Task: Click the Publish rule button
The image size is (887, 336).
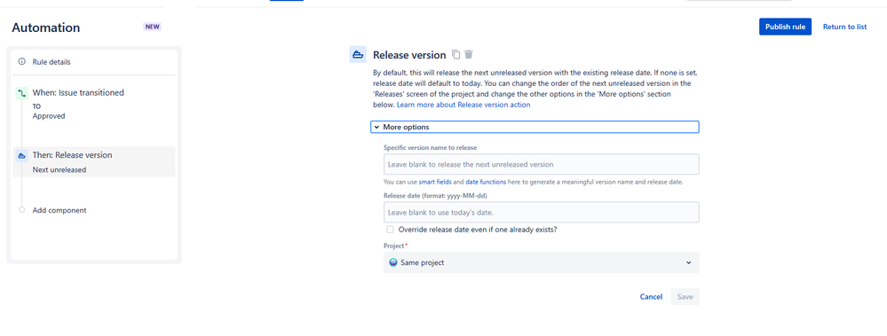Action: click(785, 27)
